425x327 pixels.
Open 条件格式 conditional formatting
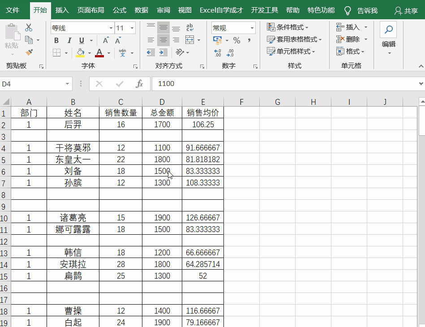(288, 27)
